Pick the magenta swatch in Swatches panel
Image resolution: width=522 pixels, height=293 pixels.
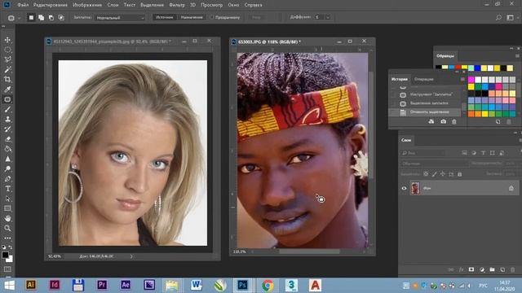pos(471,80)
